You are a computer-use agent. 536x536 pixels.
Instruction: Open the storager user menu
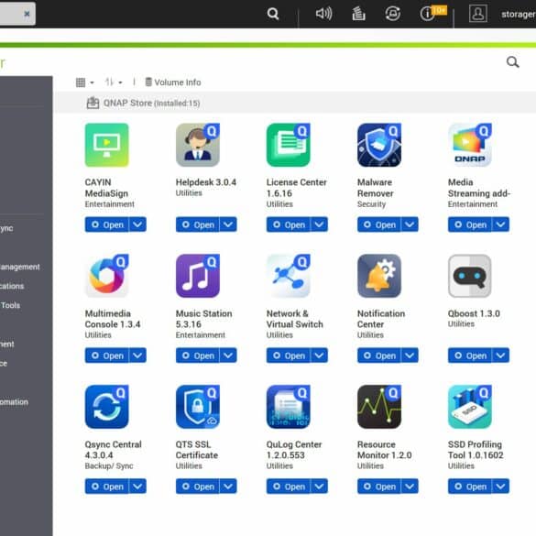(x=519, y=14)
